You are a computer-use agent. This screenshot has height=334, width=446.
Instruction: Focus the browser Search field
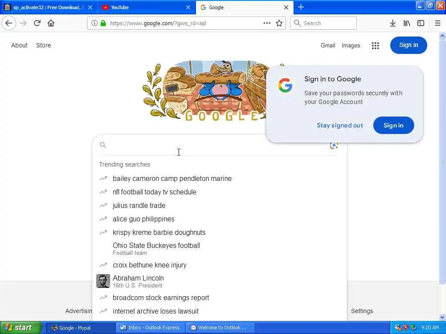coord(323,23)
